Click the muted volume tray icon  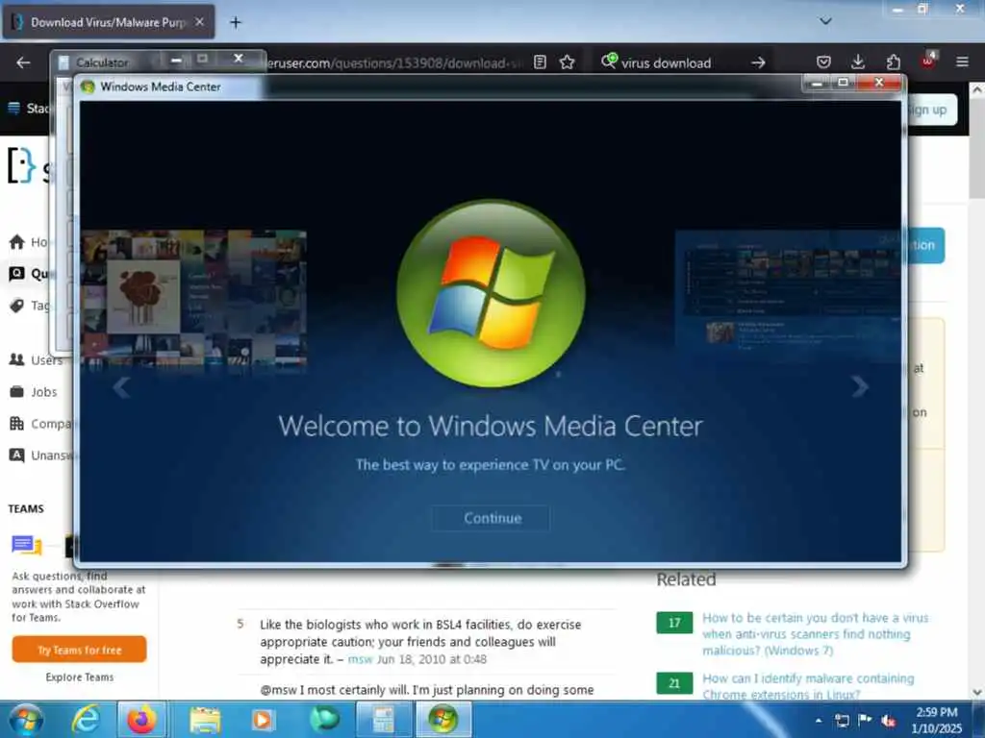click(x=888, y=721)
